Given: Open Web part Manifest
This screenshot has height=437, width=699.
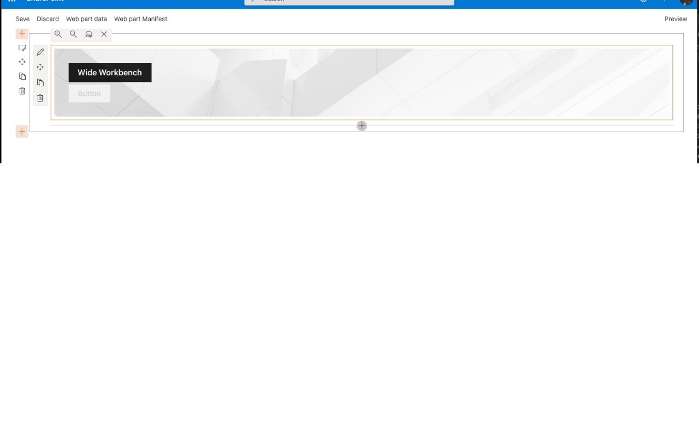Looking at the screenshot, I should coord(140,19).
